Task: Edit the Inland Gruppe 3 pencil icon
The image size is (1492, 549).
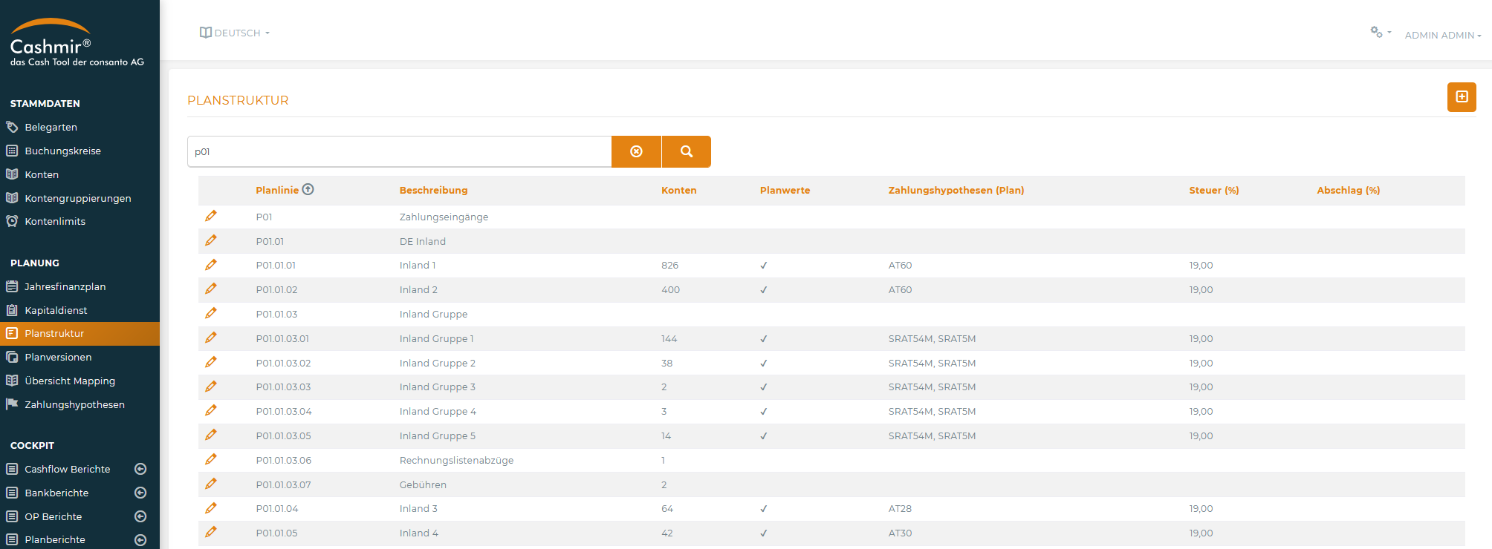Action: [x=211, y=387]
